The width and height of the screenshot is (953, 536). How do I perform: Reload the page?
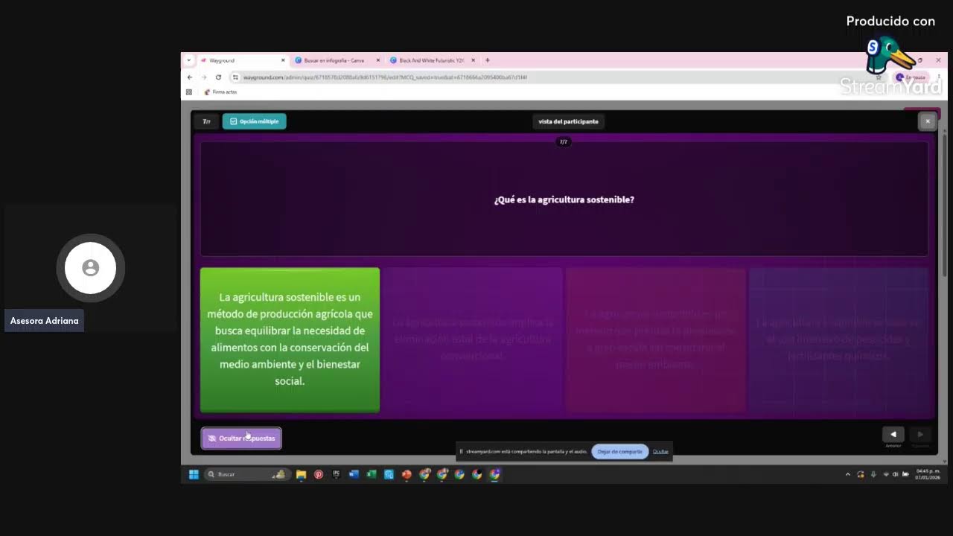click(218, 77)
